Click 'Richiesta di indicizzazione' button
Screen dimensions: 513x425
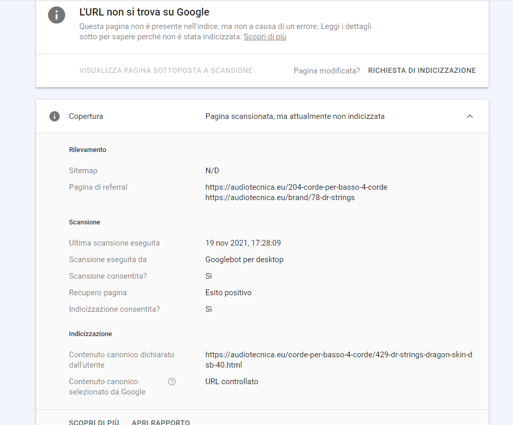[422, 70]
